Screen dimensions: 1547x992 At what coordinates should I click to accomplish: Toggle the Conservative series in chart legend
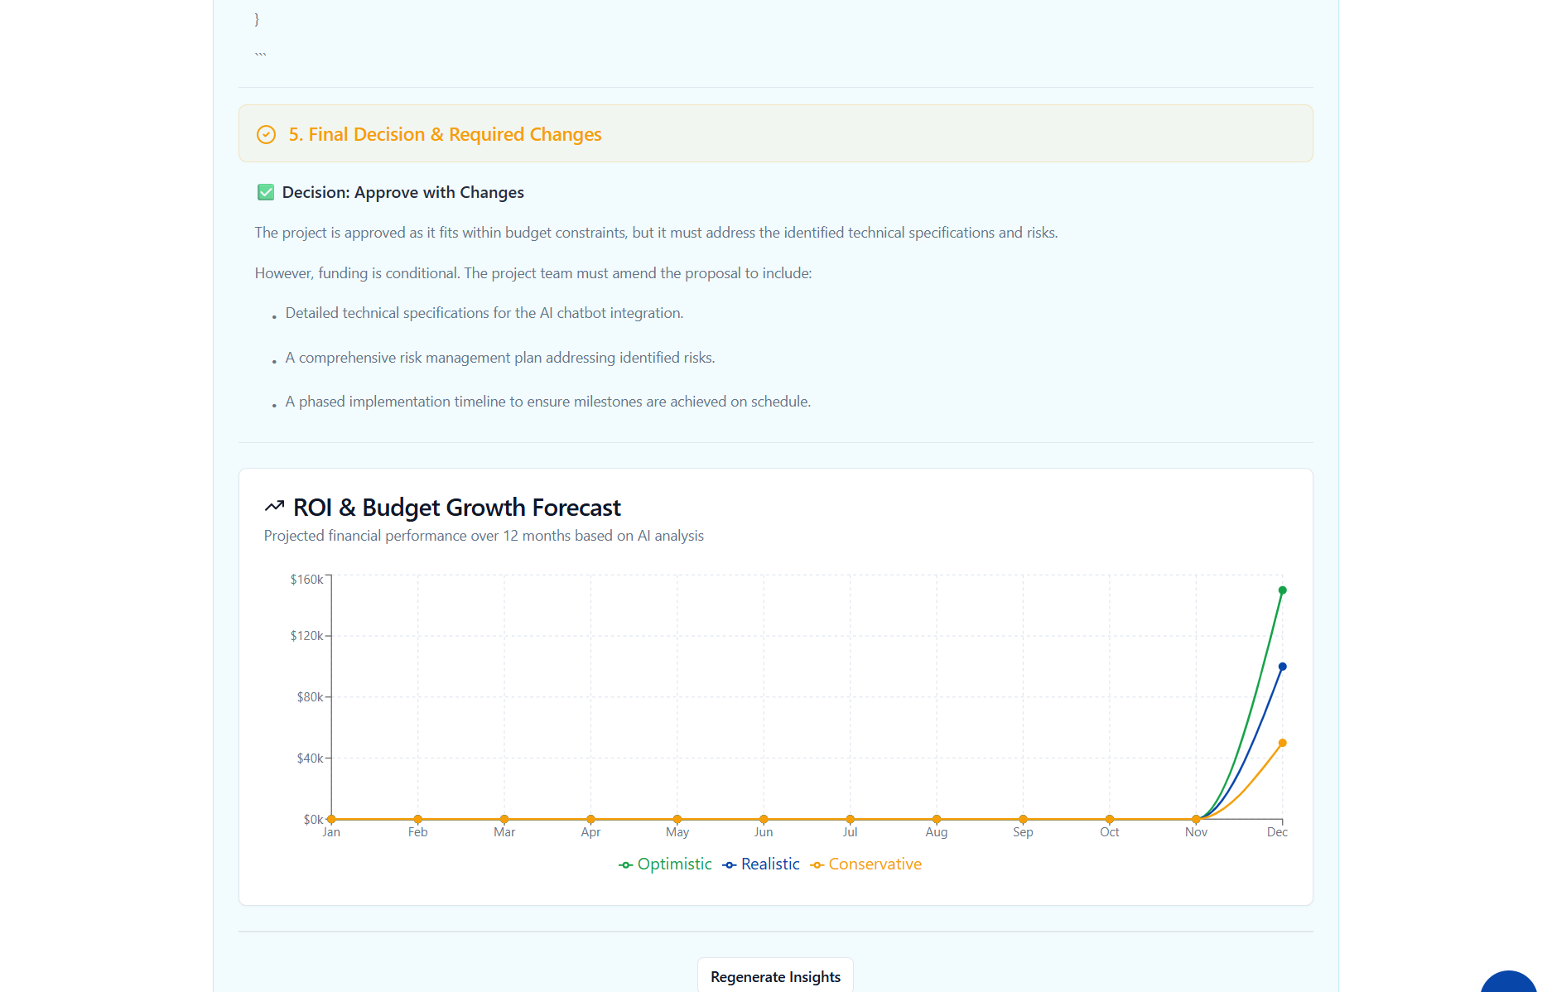tap(866, 864)
